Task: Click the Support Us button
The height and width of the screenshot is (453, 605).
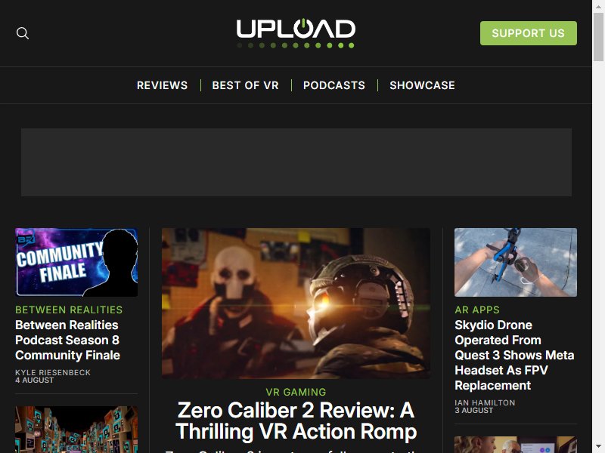Action: click(x=528, y=33)
